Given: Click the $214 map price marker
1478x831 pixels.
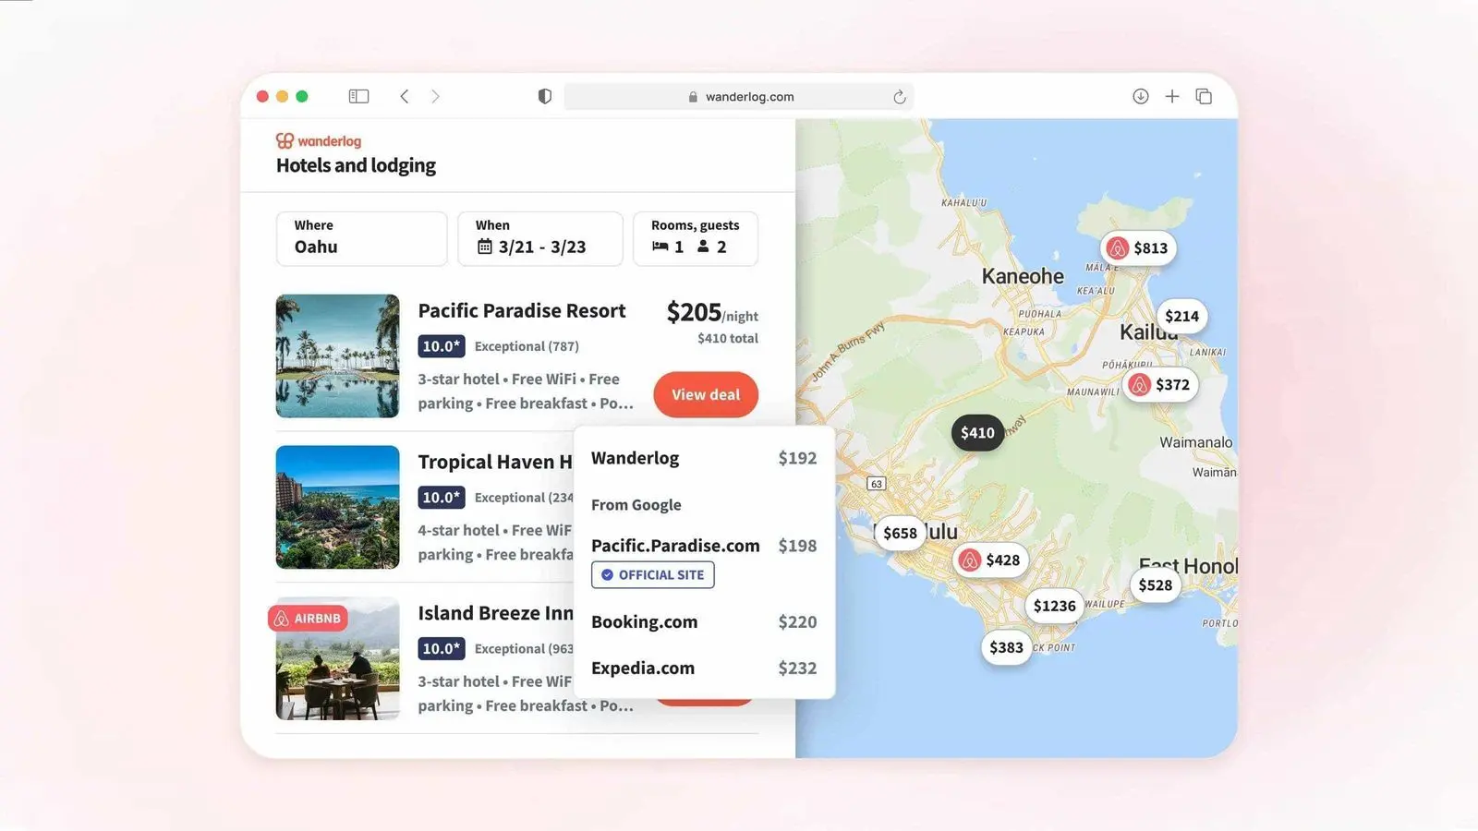Looking at the screenshot, I should [1181, 316].
